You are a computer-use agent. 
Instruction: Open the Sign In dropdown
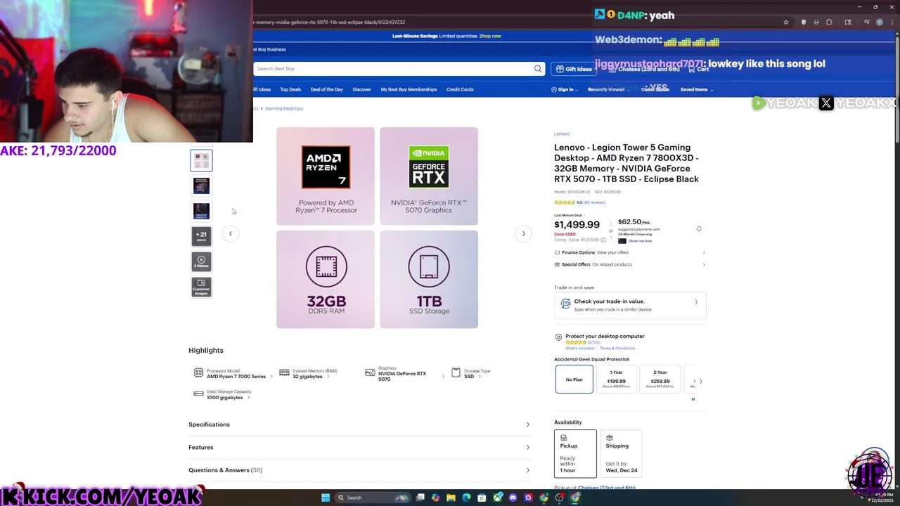[565, 89]
